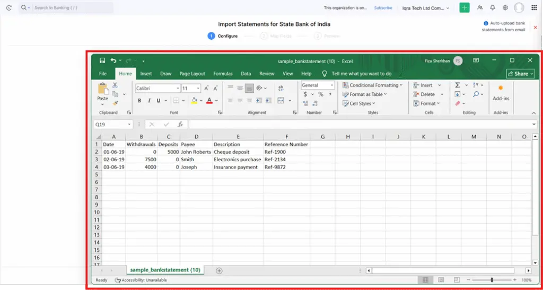The width and height of the screenshot is (543, 290).
Task: Switch to the Formulas ribbon tab
Action: [223, 74]
